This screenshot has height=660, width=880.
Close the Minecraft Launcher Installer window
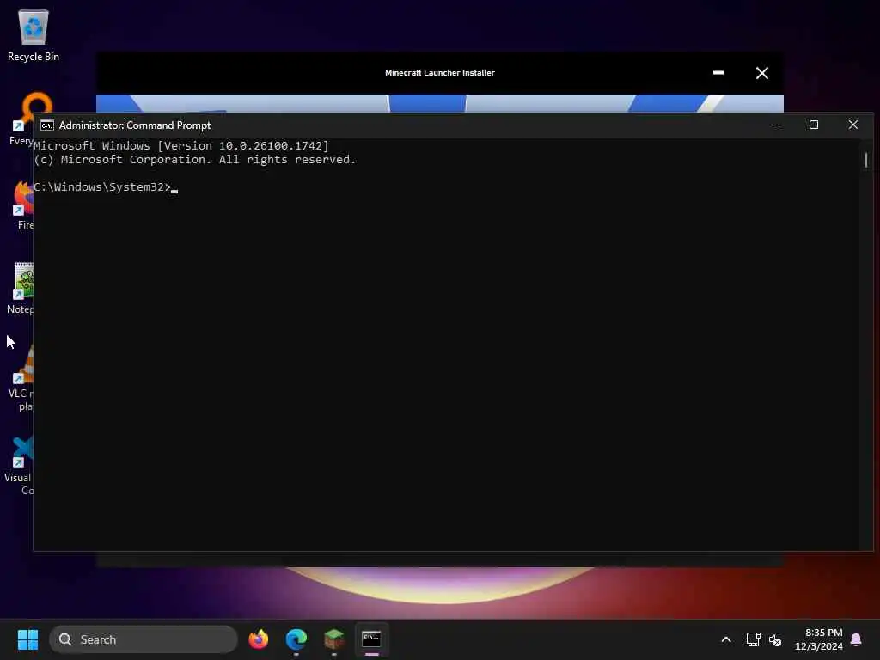pyautogui.click(x=762, y=73)
